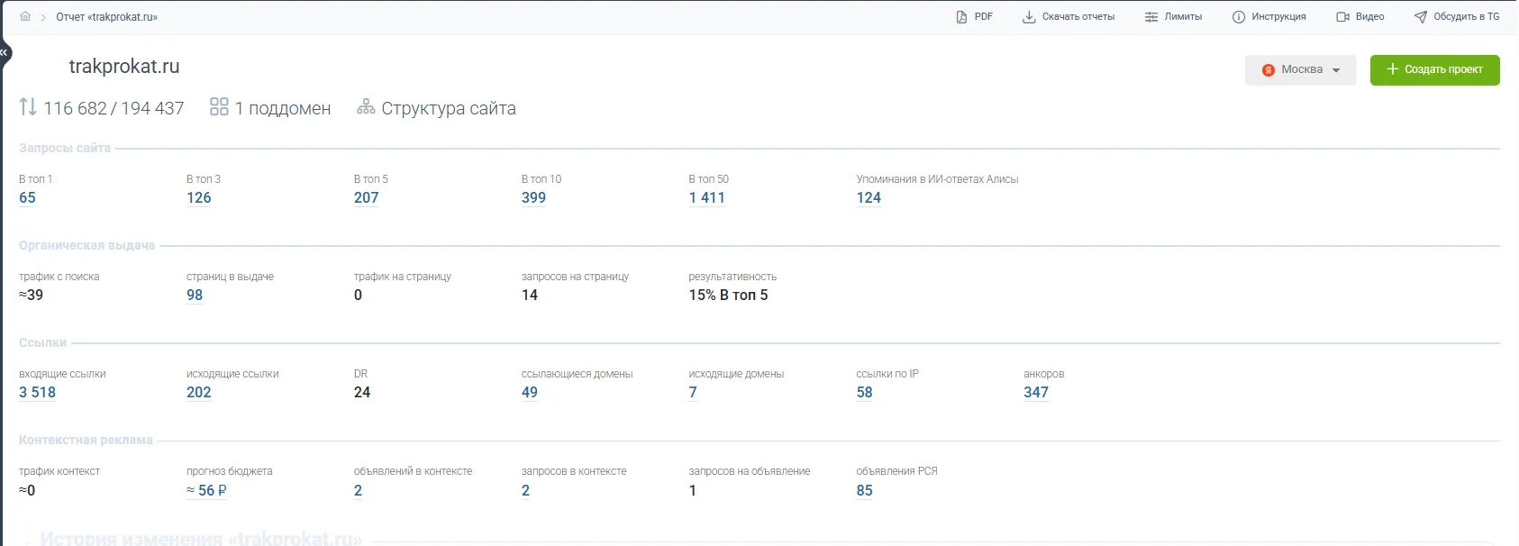
Task: Open В топ 5 value 207
Action: (x=366, y=197)
